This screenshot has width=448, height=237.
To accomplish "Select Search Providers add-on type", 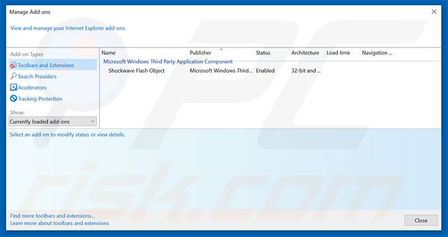I will 37,76.
